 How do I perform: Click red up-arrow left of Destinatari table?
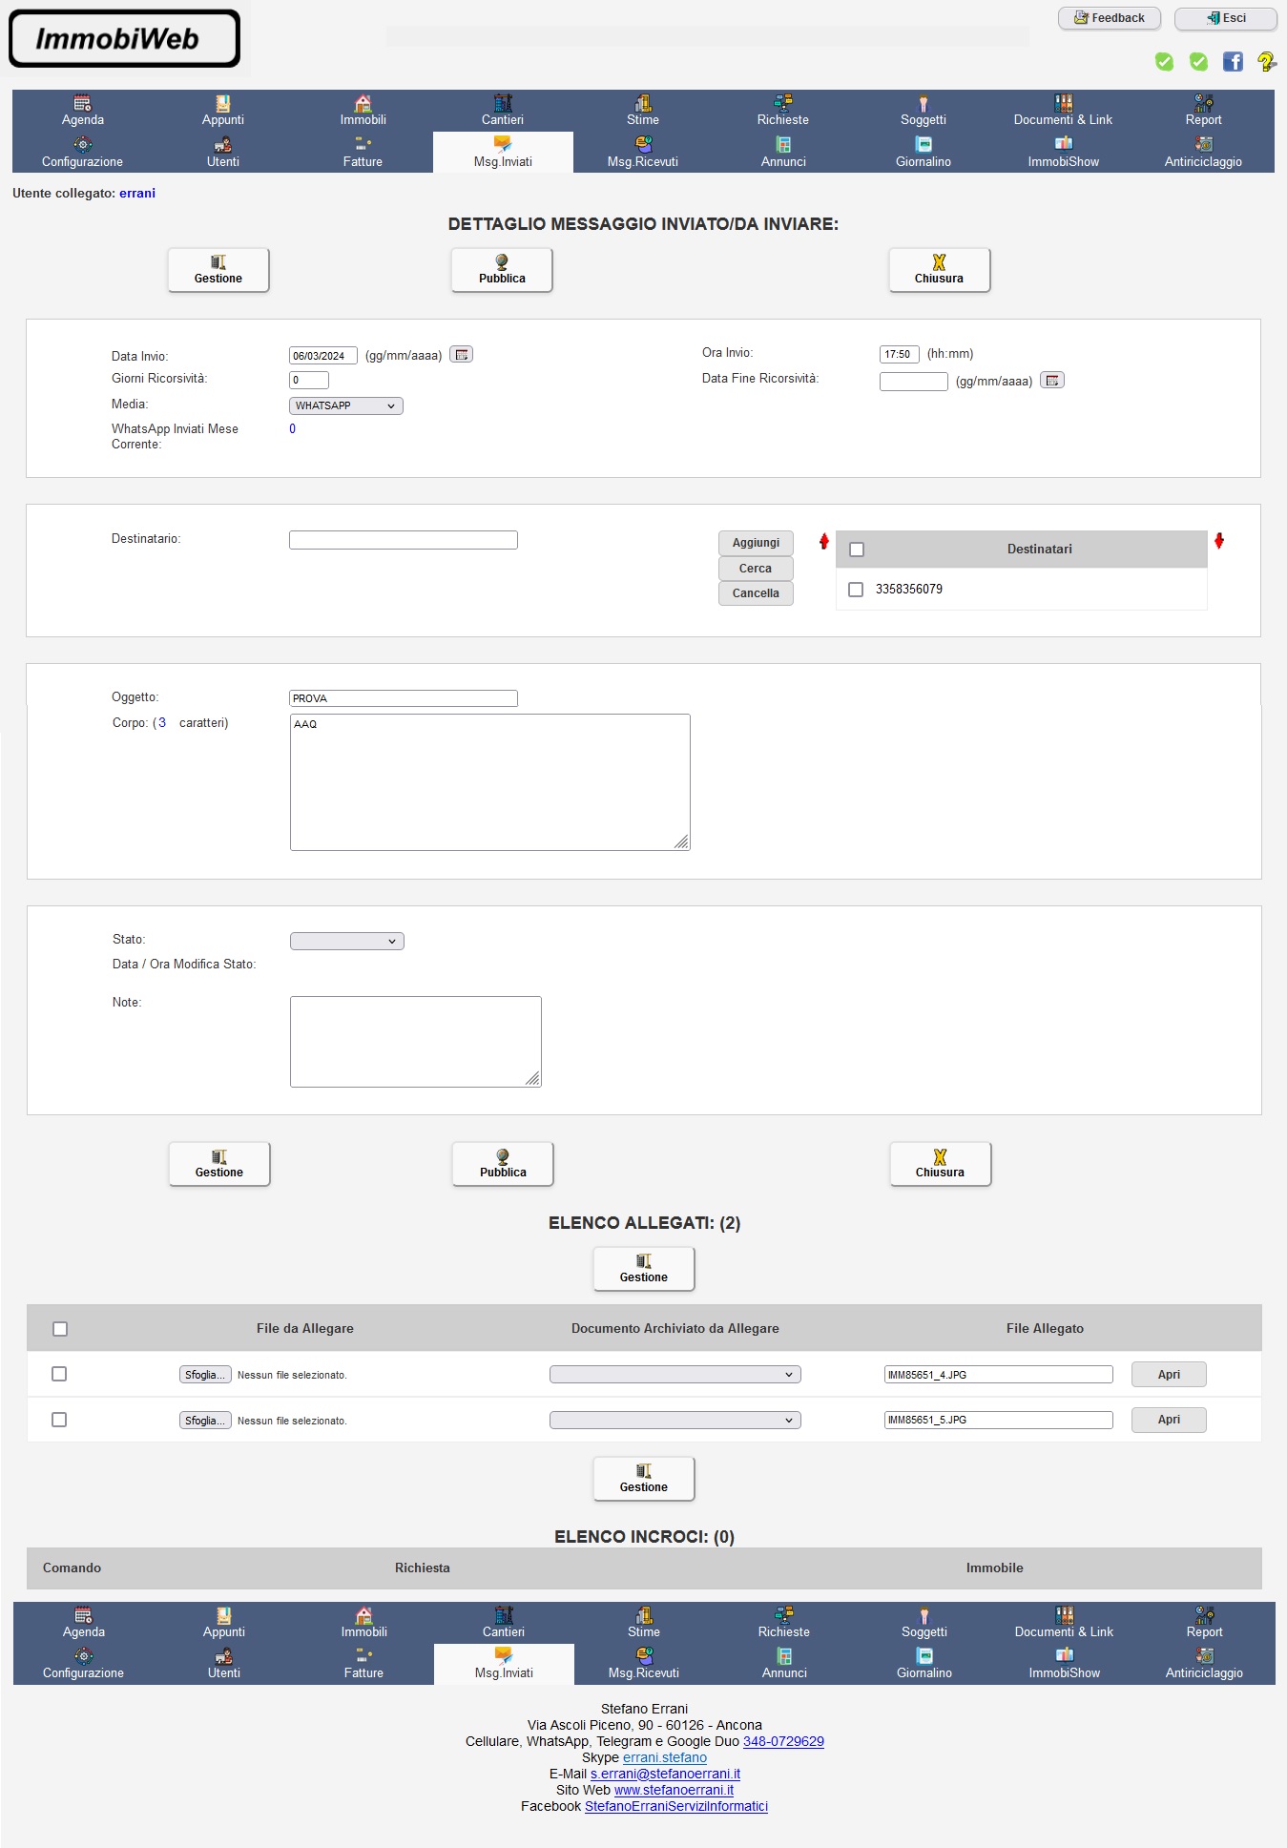(824, 541)
